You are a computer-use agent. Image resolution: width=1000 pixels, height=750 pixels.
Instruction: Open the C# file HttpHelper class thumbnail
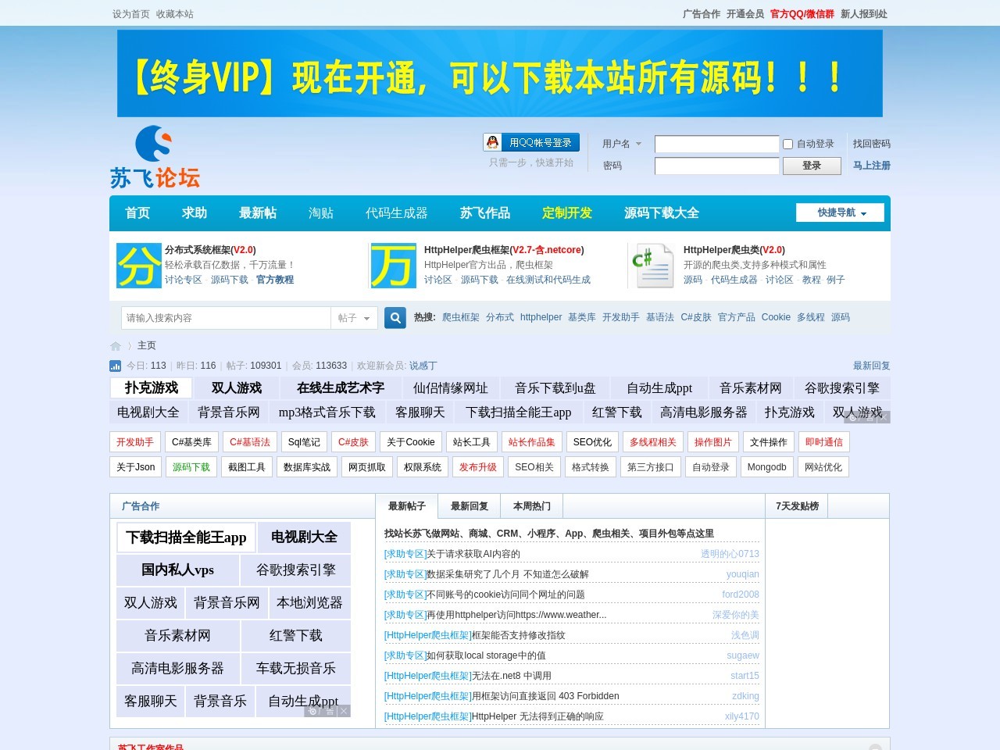coord(654,266)
